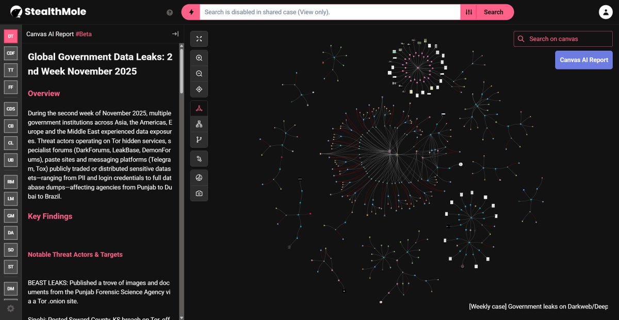Toggle the curved link style icon
Image resolution: width=619 pixels, height=320 pixels.
tap(199, 158)
